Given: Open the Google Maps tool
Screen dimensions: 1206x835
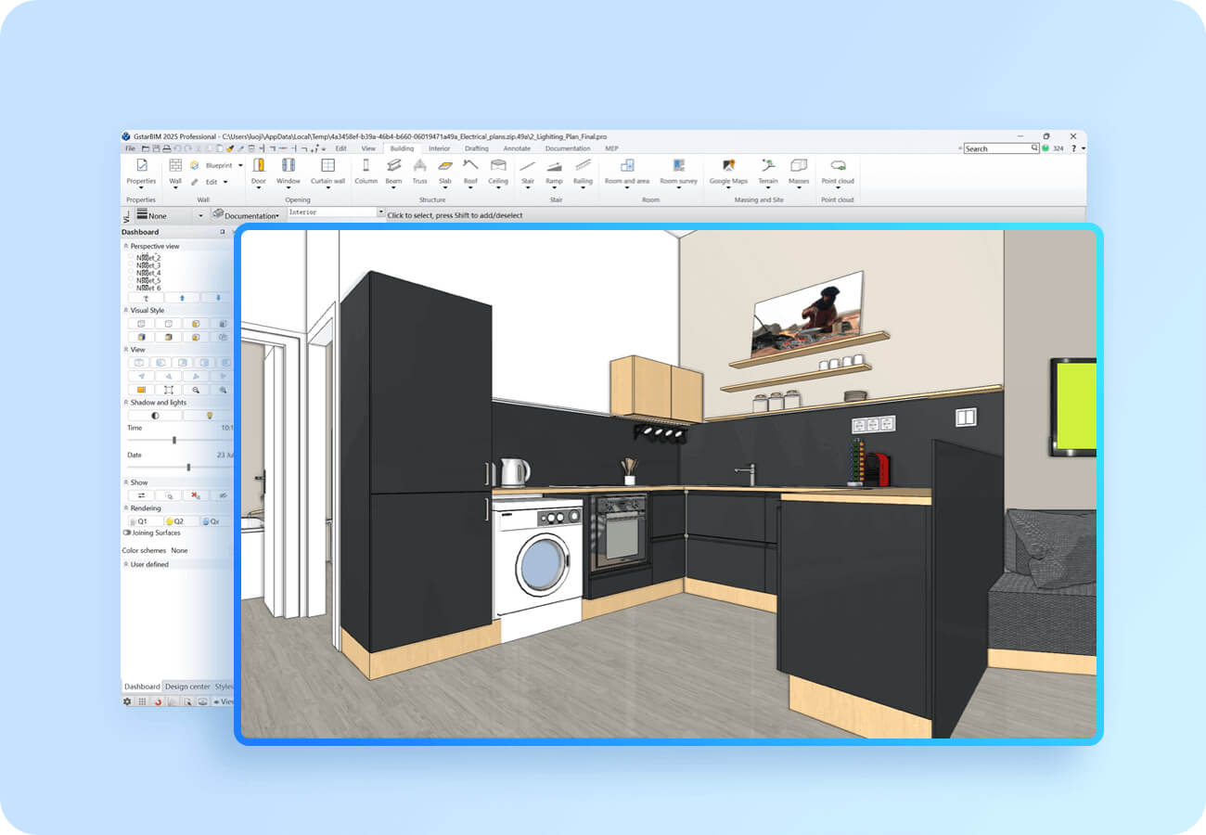Looking at the screenshot, I should click(728, 165).
